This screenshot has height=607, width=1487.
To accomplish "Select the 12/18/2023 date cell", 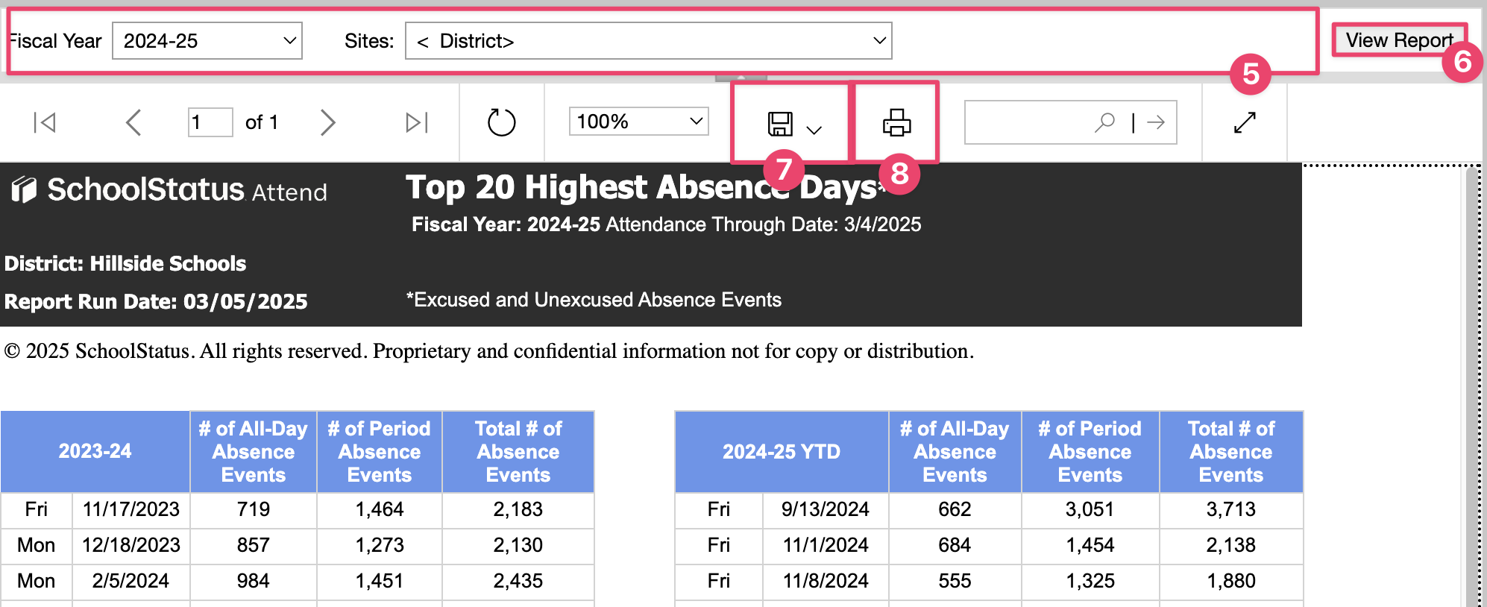I will tap(131, 546).
